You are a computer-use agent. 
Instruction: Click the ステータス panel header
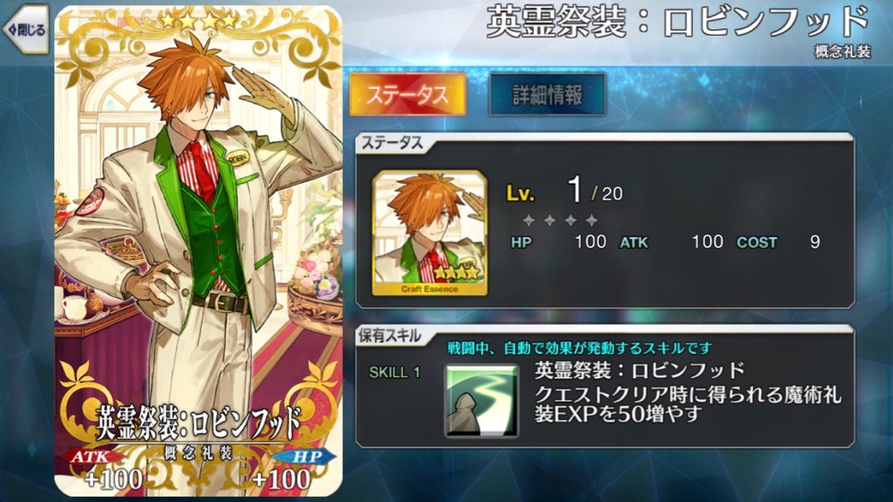pyautogui.click(x=392, y=144)
